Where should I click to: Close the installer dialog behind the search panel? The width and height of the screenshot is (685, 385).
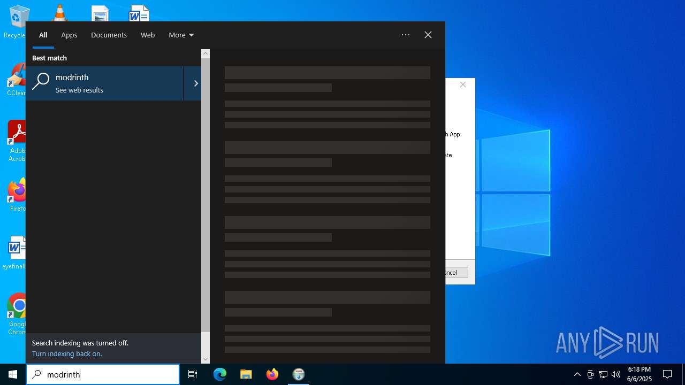[463, 84]
